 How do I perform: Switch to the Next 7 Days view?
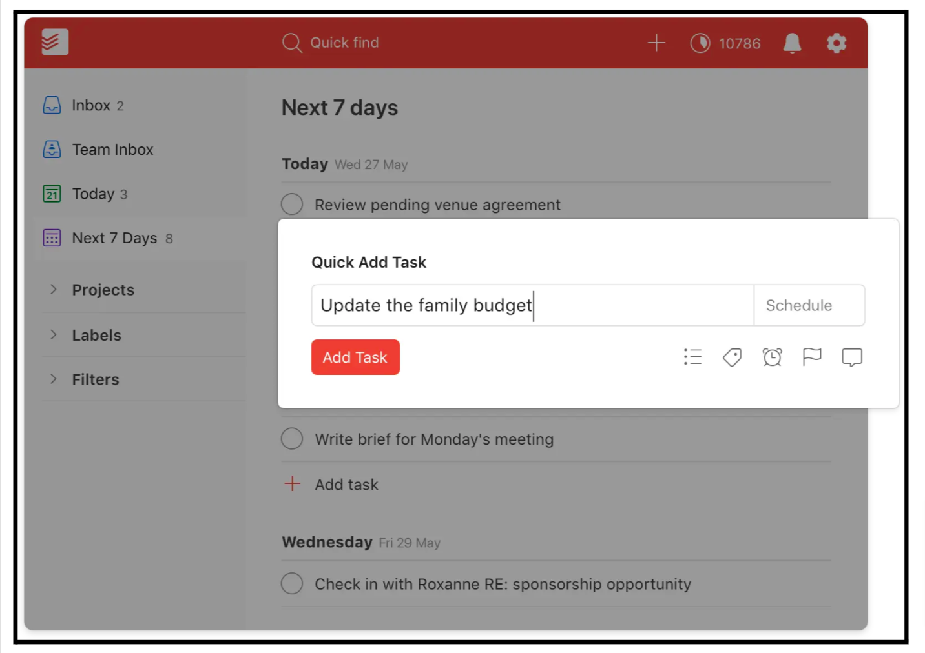pos(114,237)
